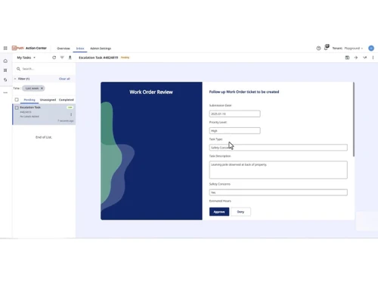Click the Pending status badge in header

click(125, 58)
